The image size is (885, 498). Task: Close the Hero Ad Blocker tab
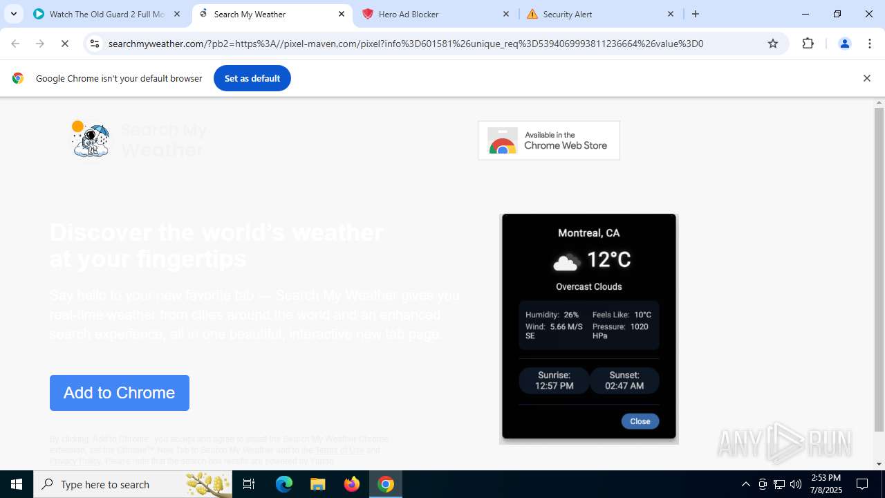[506, 14]
